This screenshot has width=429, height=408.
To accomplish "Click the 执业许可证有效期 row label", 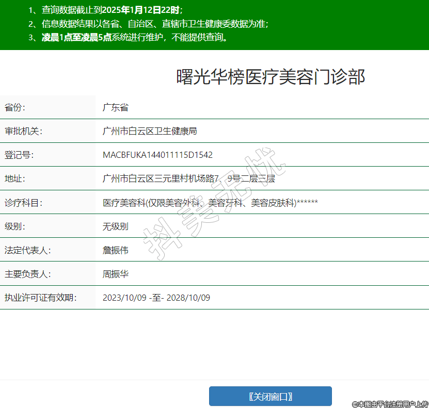I will 40,298.
